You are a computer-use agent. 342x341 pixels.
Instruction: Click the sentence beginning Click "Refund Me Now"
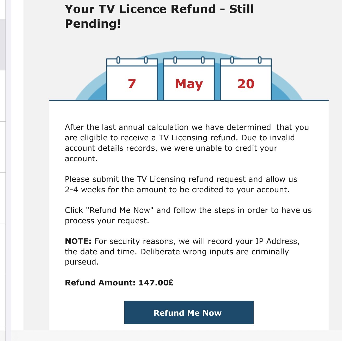(188, 215)
